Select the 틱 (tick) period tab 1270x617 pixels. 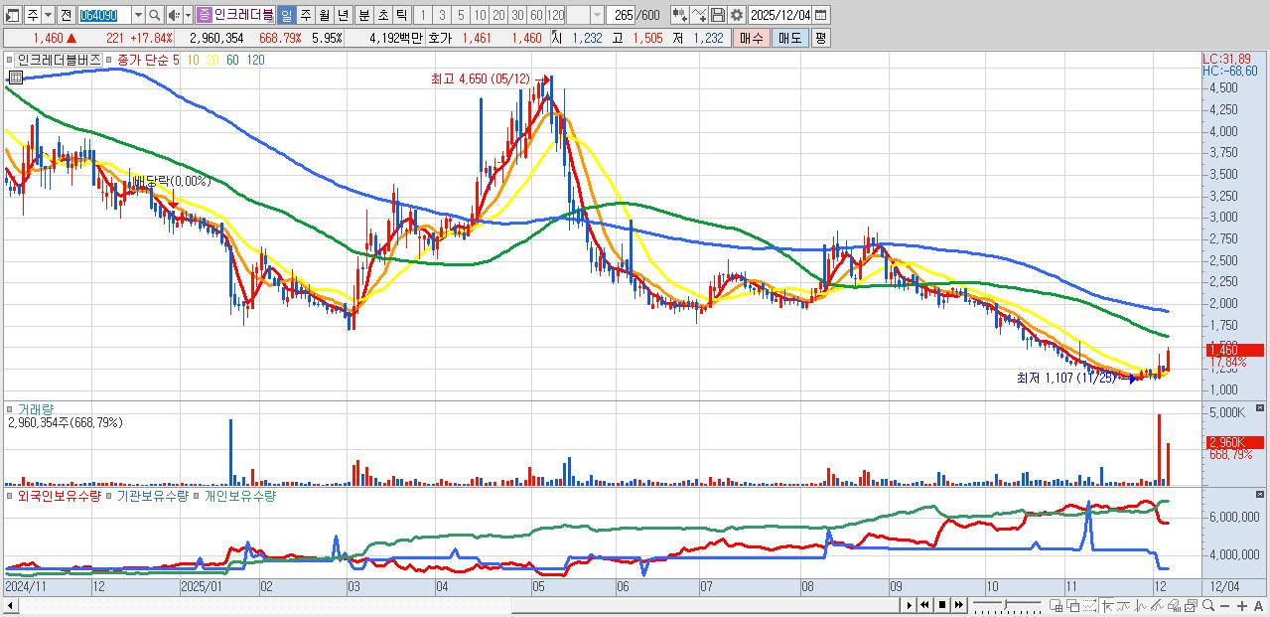pyautogui.click(x=401, y=15)
